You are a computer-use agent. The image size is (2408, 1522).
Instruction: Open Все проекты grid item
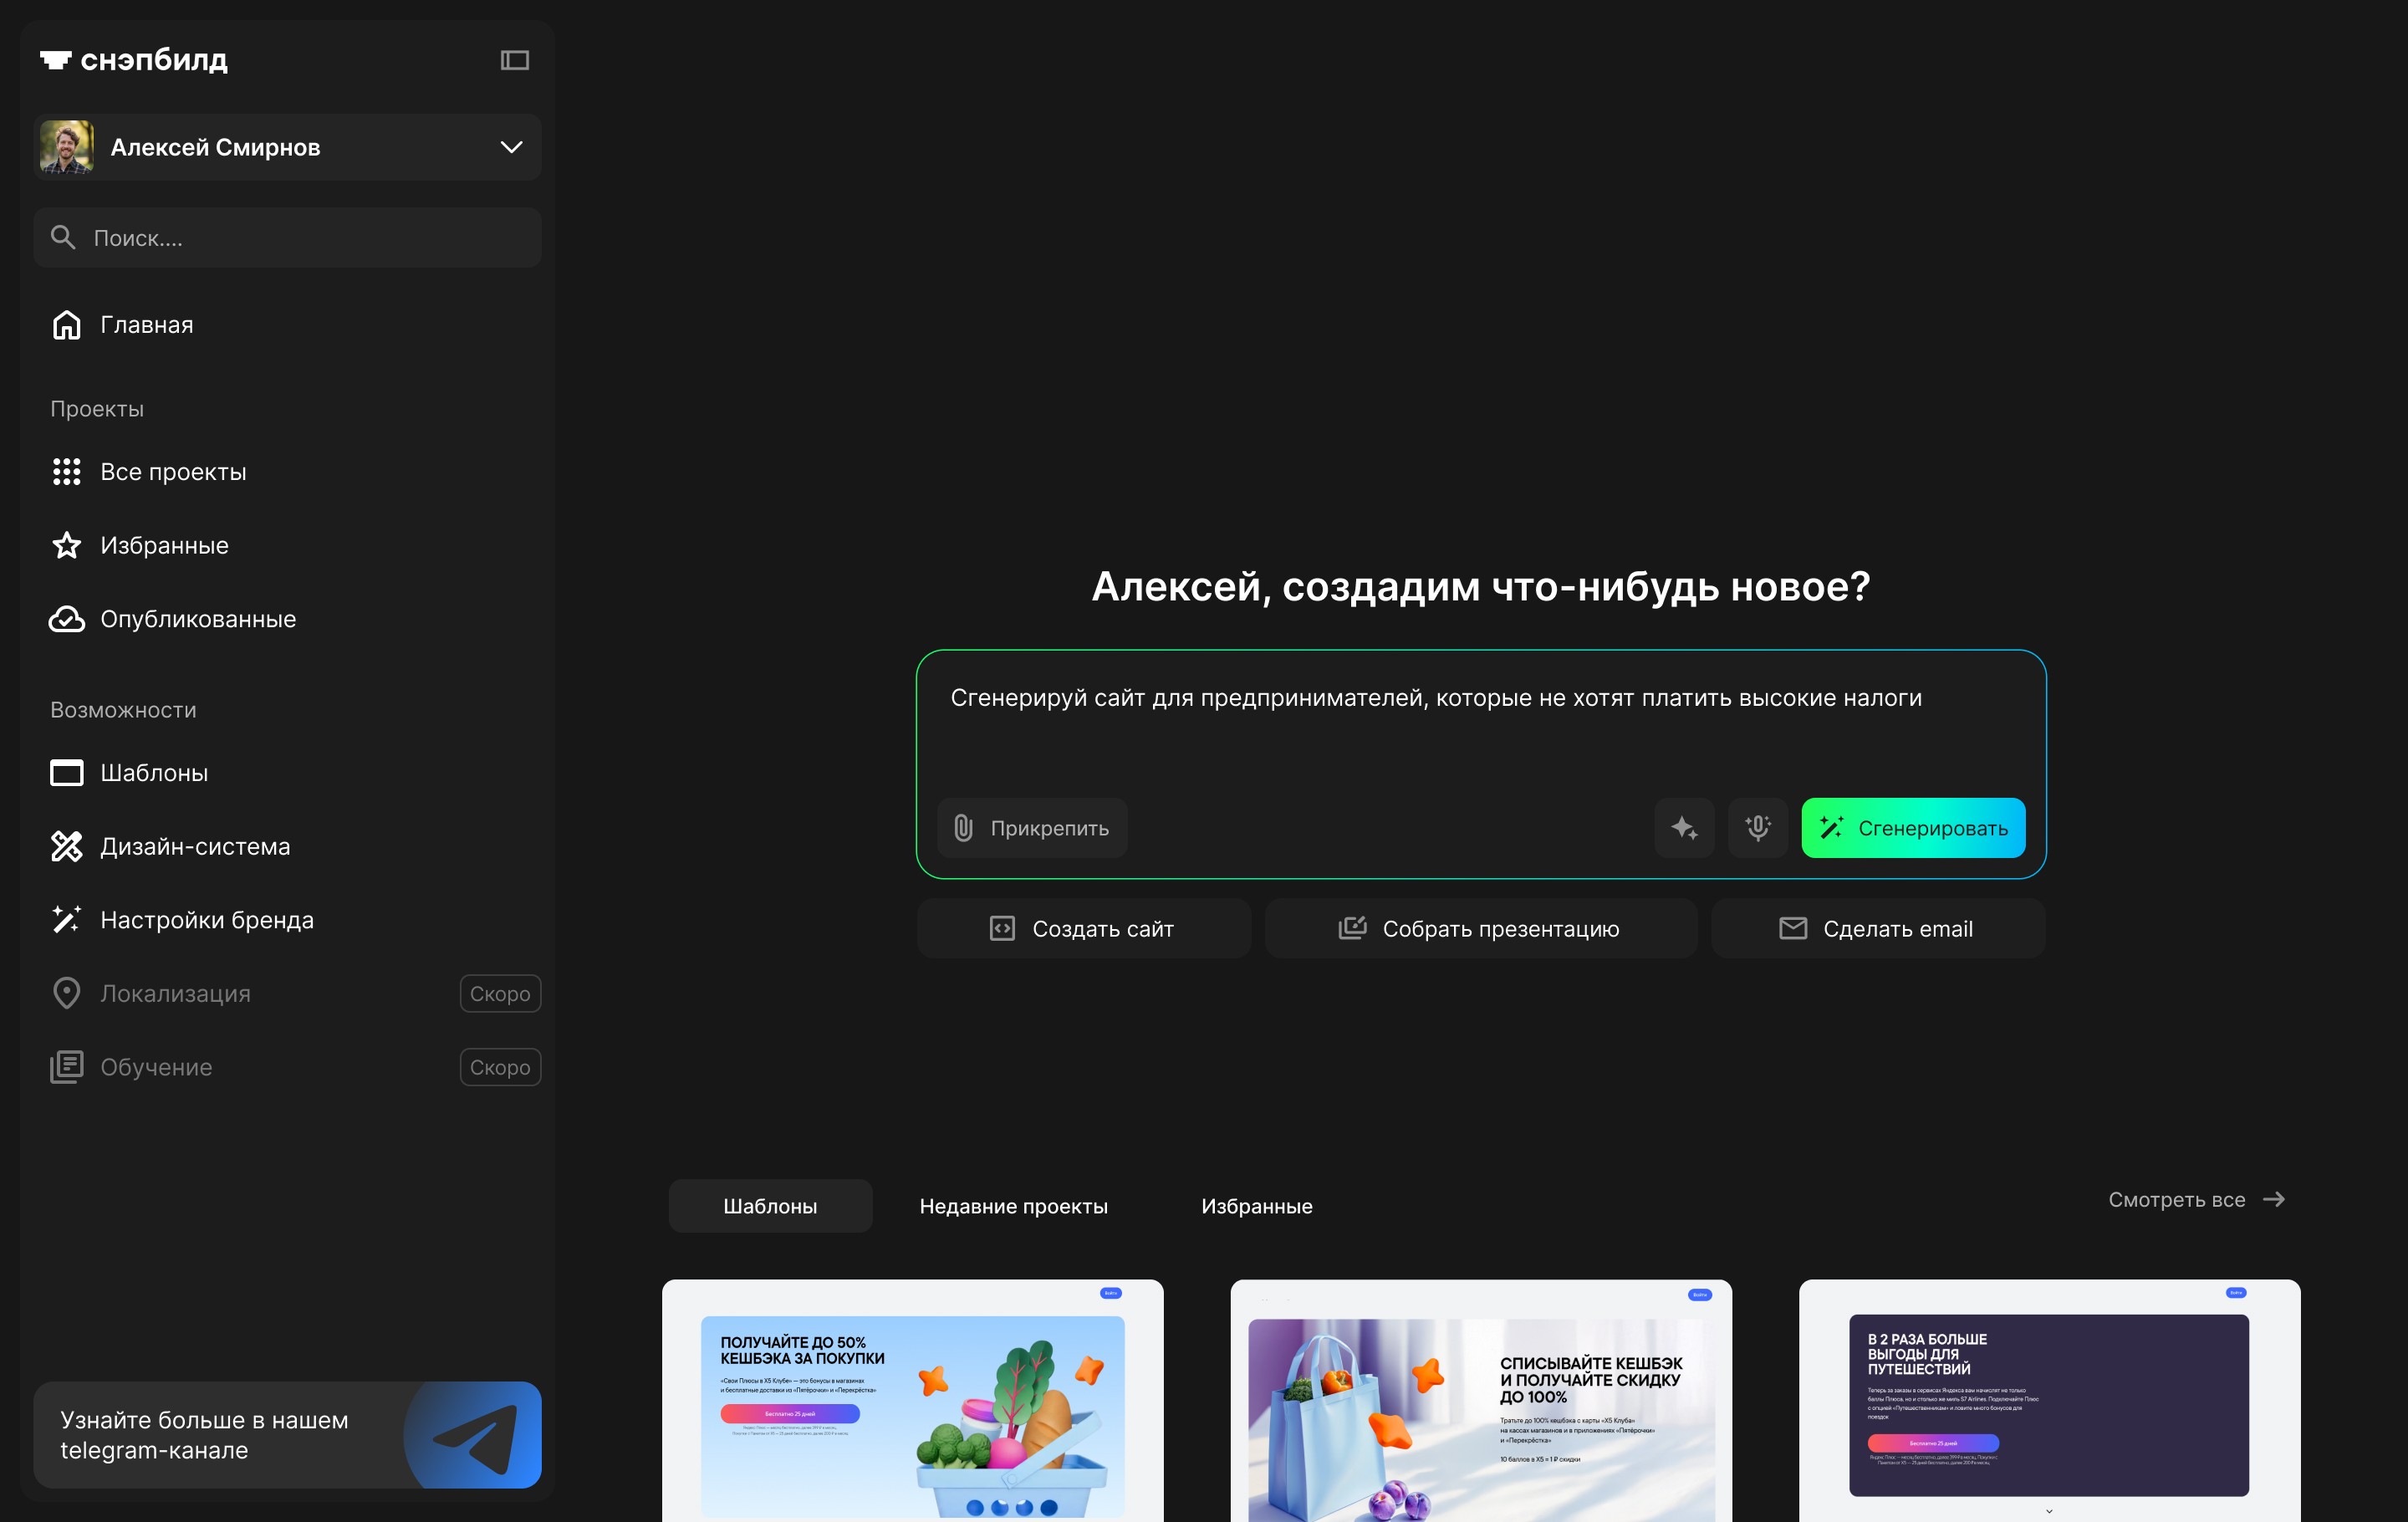coord(172,472)
